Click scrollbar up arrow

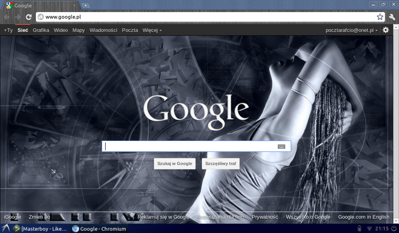(396, 27)
